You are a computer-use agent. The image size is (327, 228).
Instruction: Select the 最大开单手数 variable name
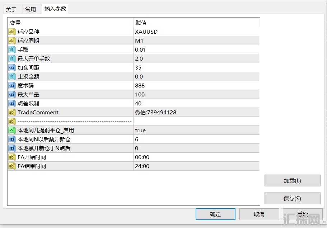coord(34,58)
